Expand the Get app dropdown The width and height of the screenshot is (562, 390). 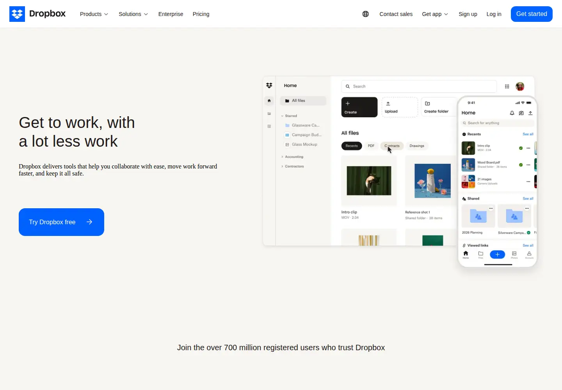[435, 14]
